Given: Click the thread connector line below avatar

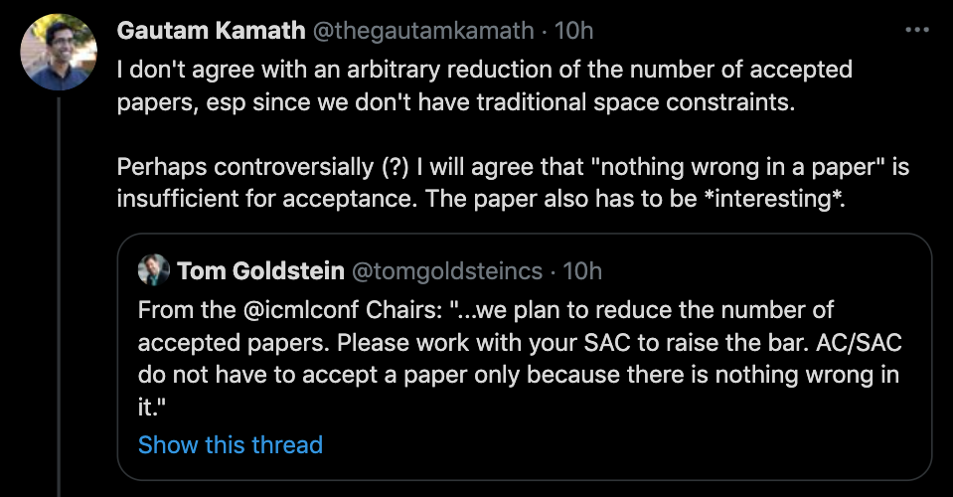Looking at the screenshot, I should coord(59,298).
